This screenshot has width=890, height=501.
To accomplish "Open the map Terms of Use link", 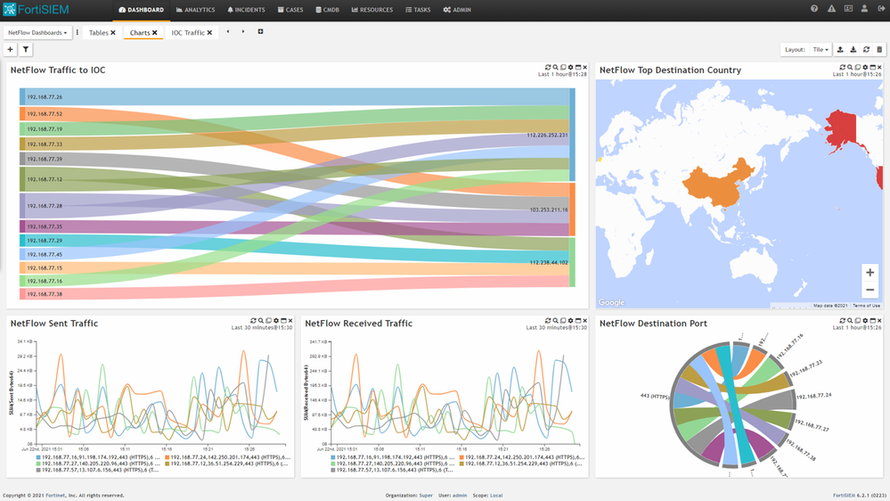I will [866, 306].
